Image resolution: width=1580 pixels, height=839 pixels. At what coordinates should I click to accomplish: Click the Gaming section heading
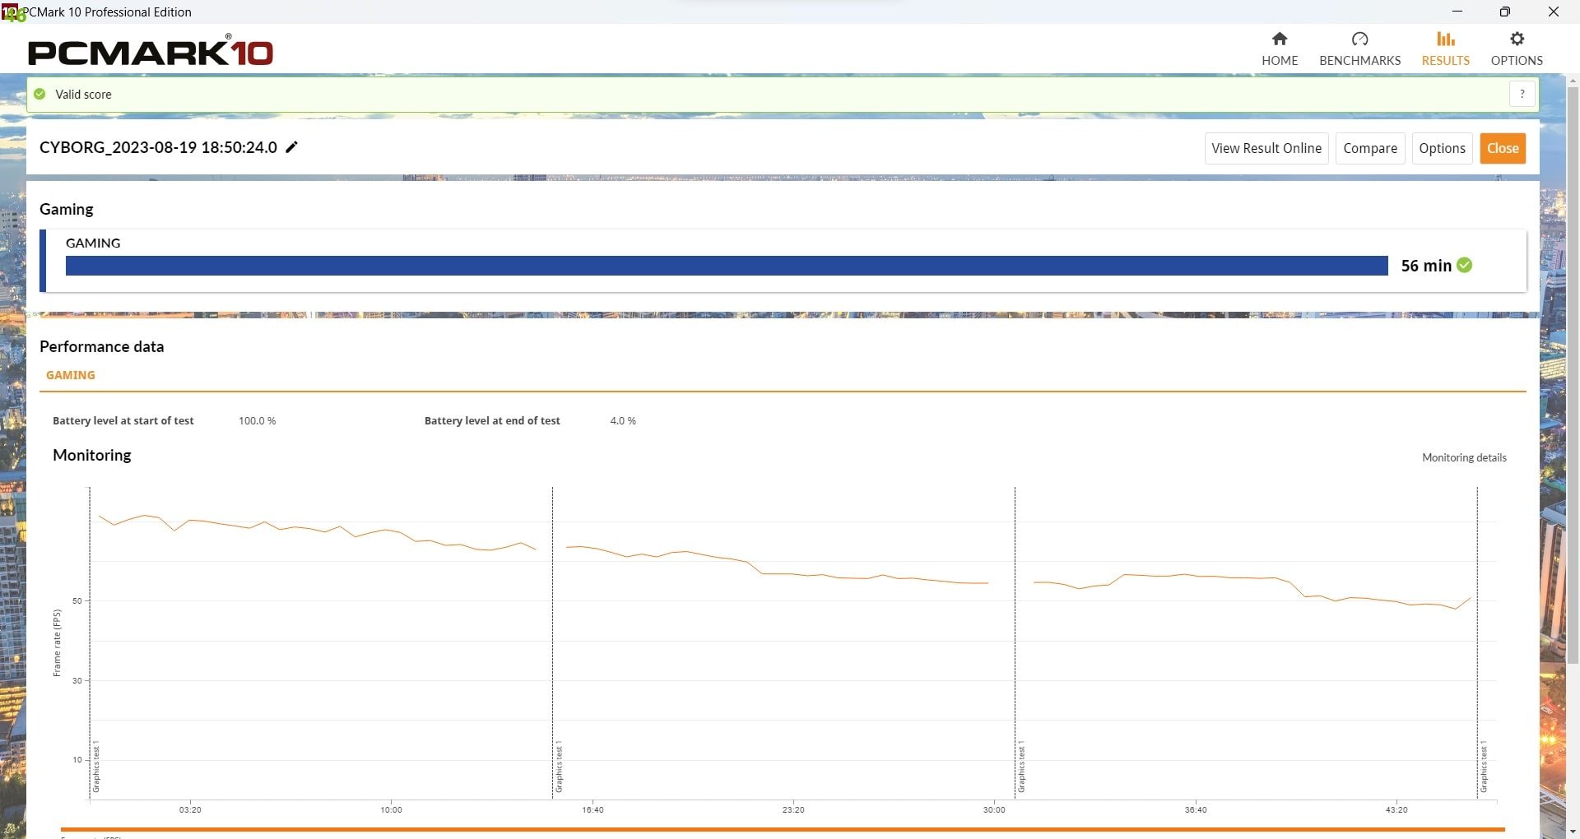coord(67,209)
